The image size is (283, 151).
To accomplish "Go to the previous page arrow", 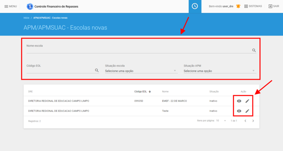I will [245, 121].
